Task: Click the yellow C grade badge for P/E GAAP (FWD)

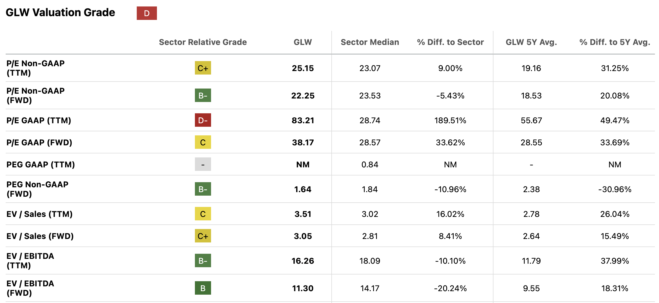Action: click(x=203, y=142)
